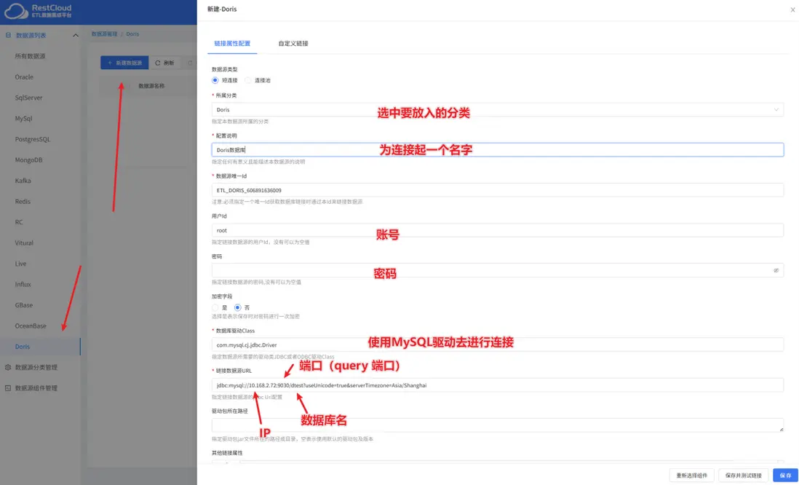Select MySql data source category
The height and width of the screenshot is (485, 799).
(x=23, y=118)
